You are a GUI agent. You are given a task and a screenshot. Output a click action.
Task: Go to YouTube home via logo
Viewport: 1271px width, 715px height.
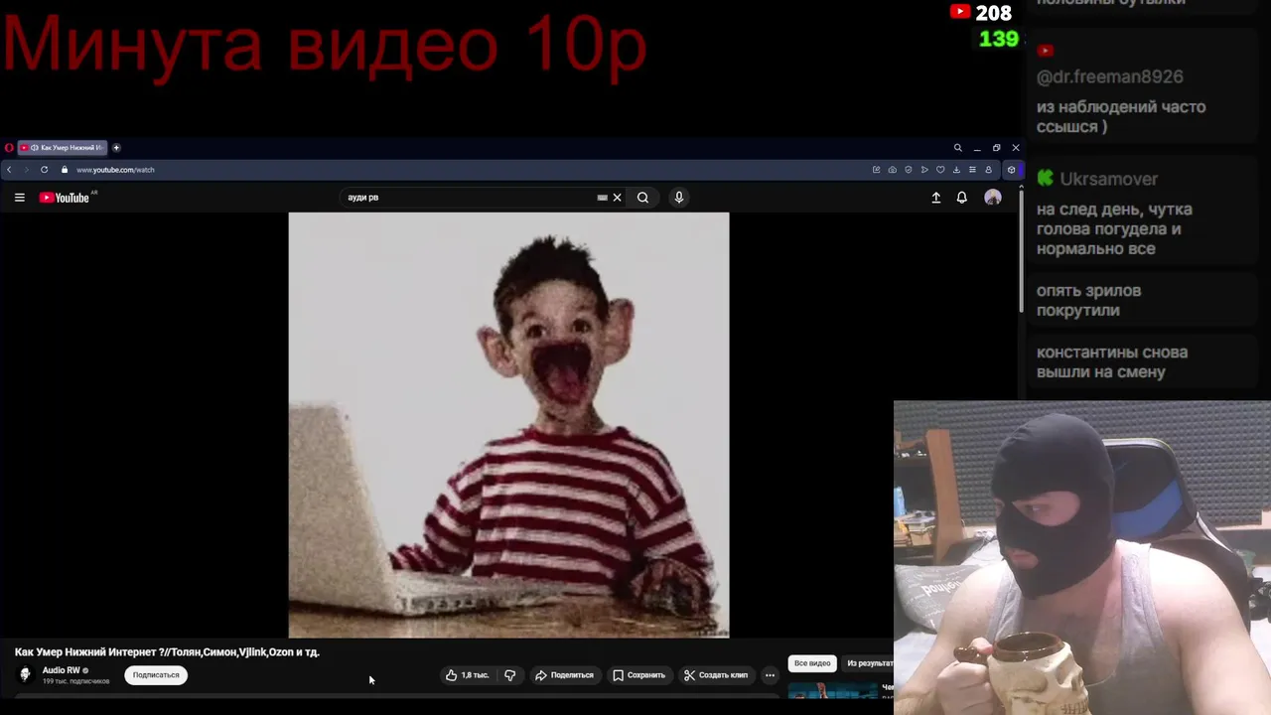[x=65, y=198]
